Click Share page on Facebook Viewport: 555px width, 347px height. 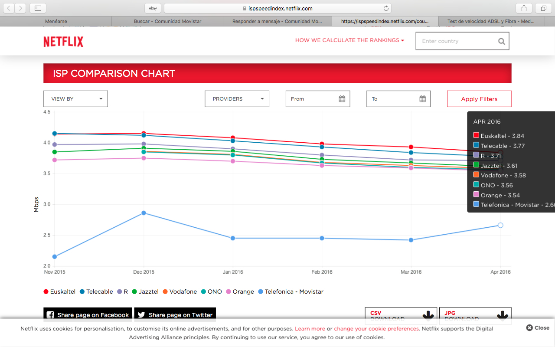(88, 315)
